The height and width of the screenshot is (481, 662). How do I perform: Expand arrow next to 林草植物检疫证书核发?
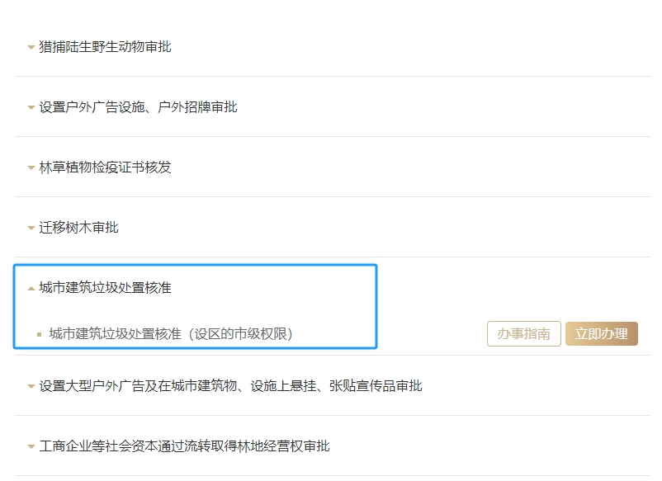tap(31, 168)
